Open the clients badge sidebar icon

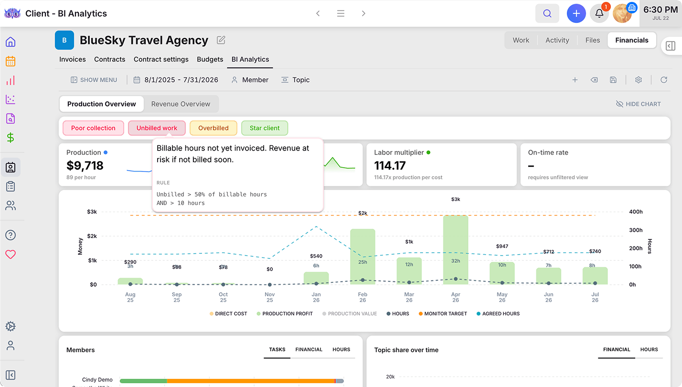(11, 167)
